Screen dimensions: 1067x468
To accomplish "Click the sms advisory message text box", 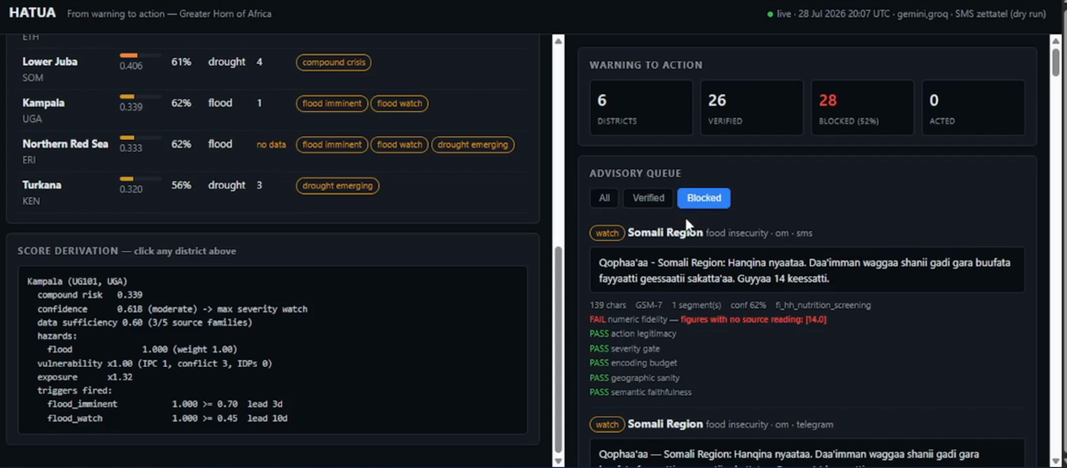I will pyautogui.click(x=807, y=270).
